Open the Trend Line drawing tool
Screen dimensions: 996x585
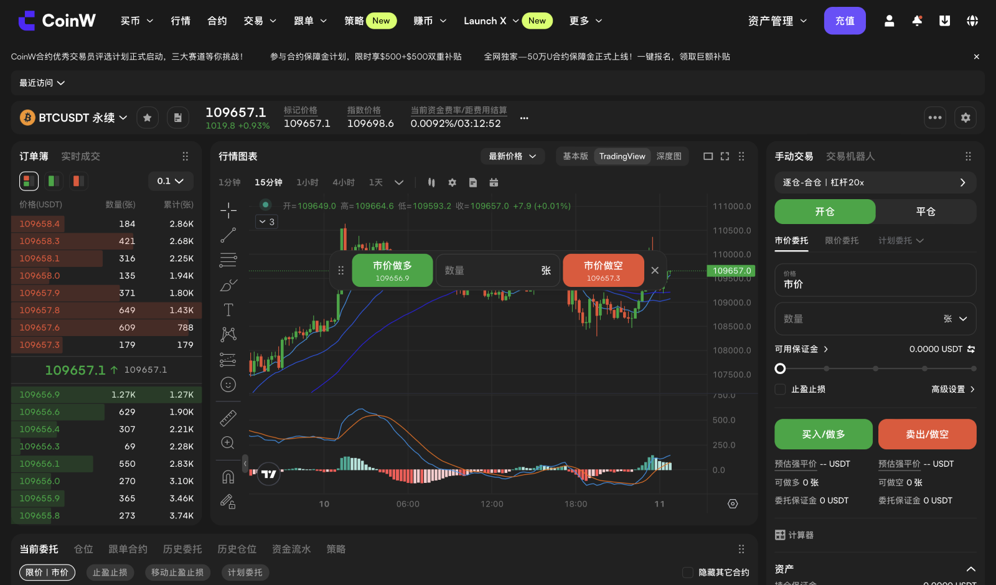click(x=228, y=235)
